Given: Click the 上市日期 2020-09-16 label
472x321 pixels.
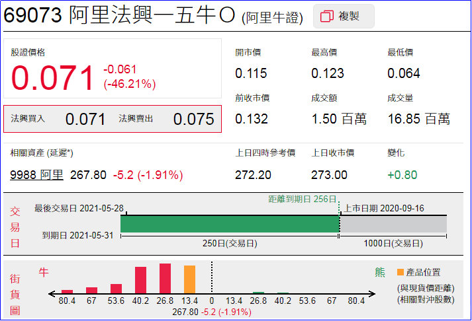Looking at the screenshot, I should pos(384,208).
